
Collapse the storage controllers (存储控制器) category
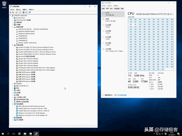[x=13, y=45]
